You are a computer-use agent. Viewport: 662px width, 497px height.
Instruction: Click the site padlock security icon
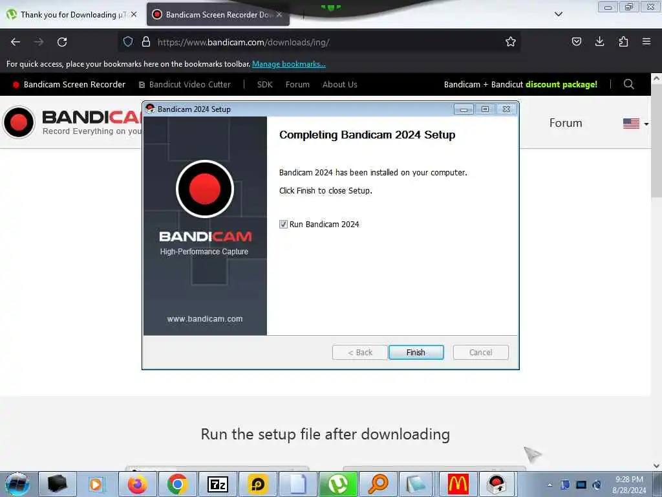pyautogui.click(x=146, y=42)
